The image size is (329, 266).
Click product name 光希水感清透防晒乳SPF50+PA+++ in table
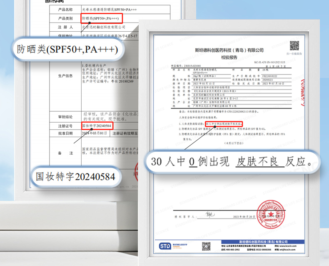(x=109, y=10)
